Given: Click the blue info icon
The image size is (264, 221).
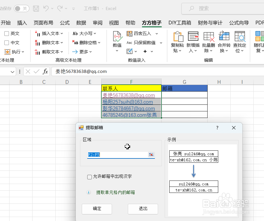Looking at the screenshot, I should [x=89, y=192].
